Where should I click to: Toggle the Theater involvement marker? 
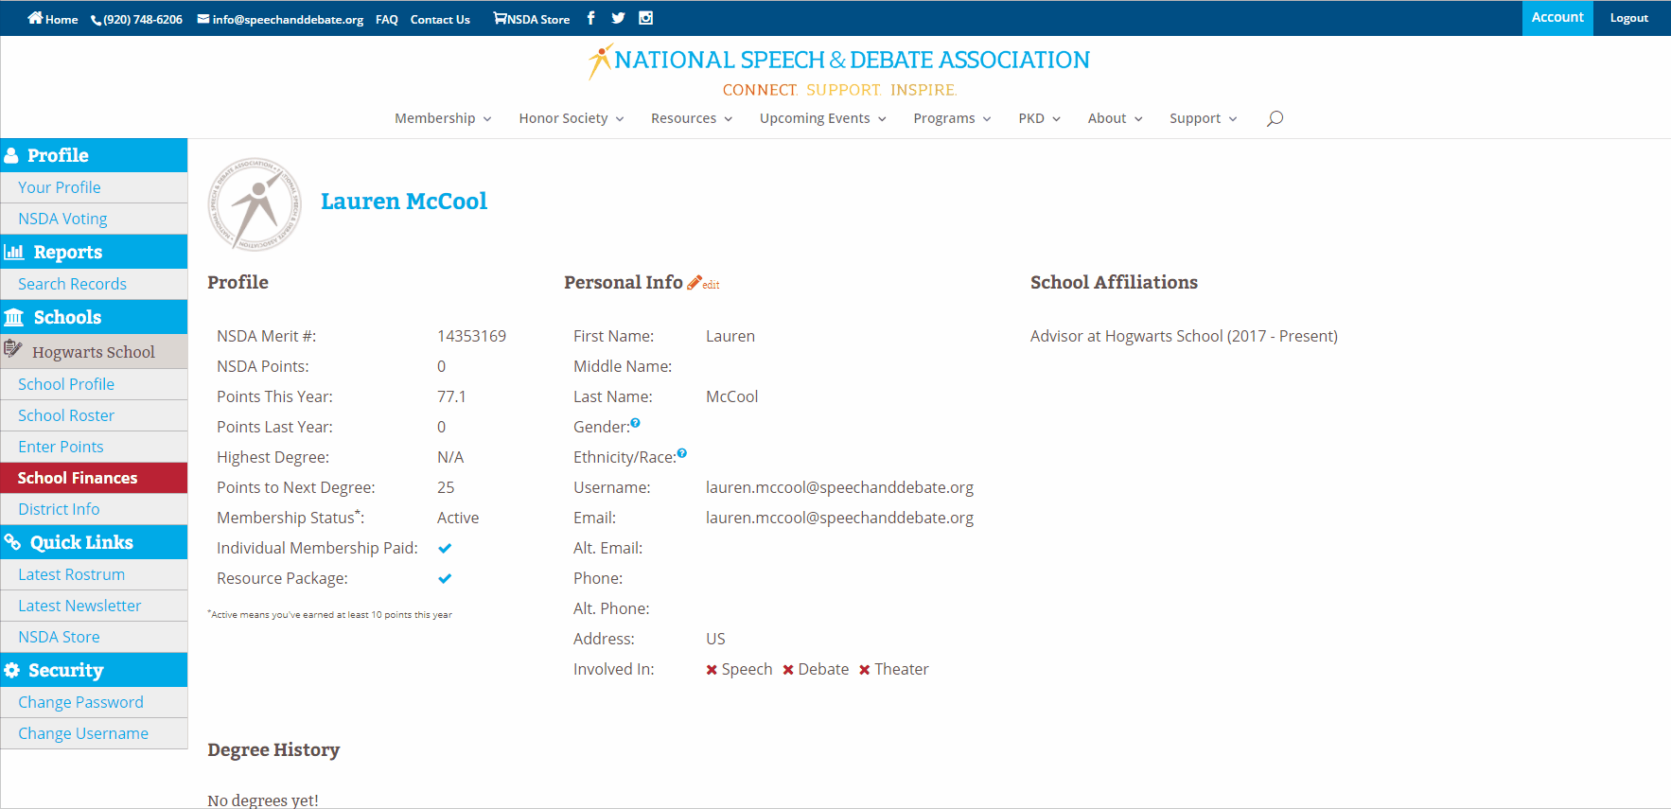[x=865, y=670]
